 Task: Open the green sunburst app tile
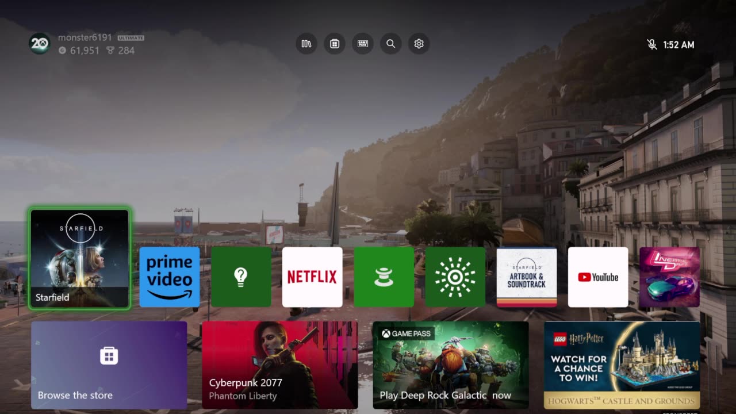(x=455, y=277)
